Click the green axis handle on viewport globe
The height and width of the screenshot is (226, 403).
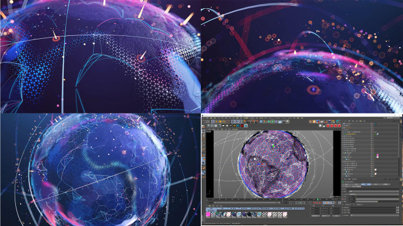[x=273, y=145]
